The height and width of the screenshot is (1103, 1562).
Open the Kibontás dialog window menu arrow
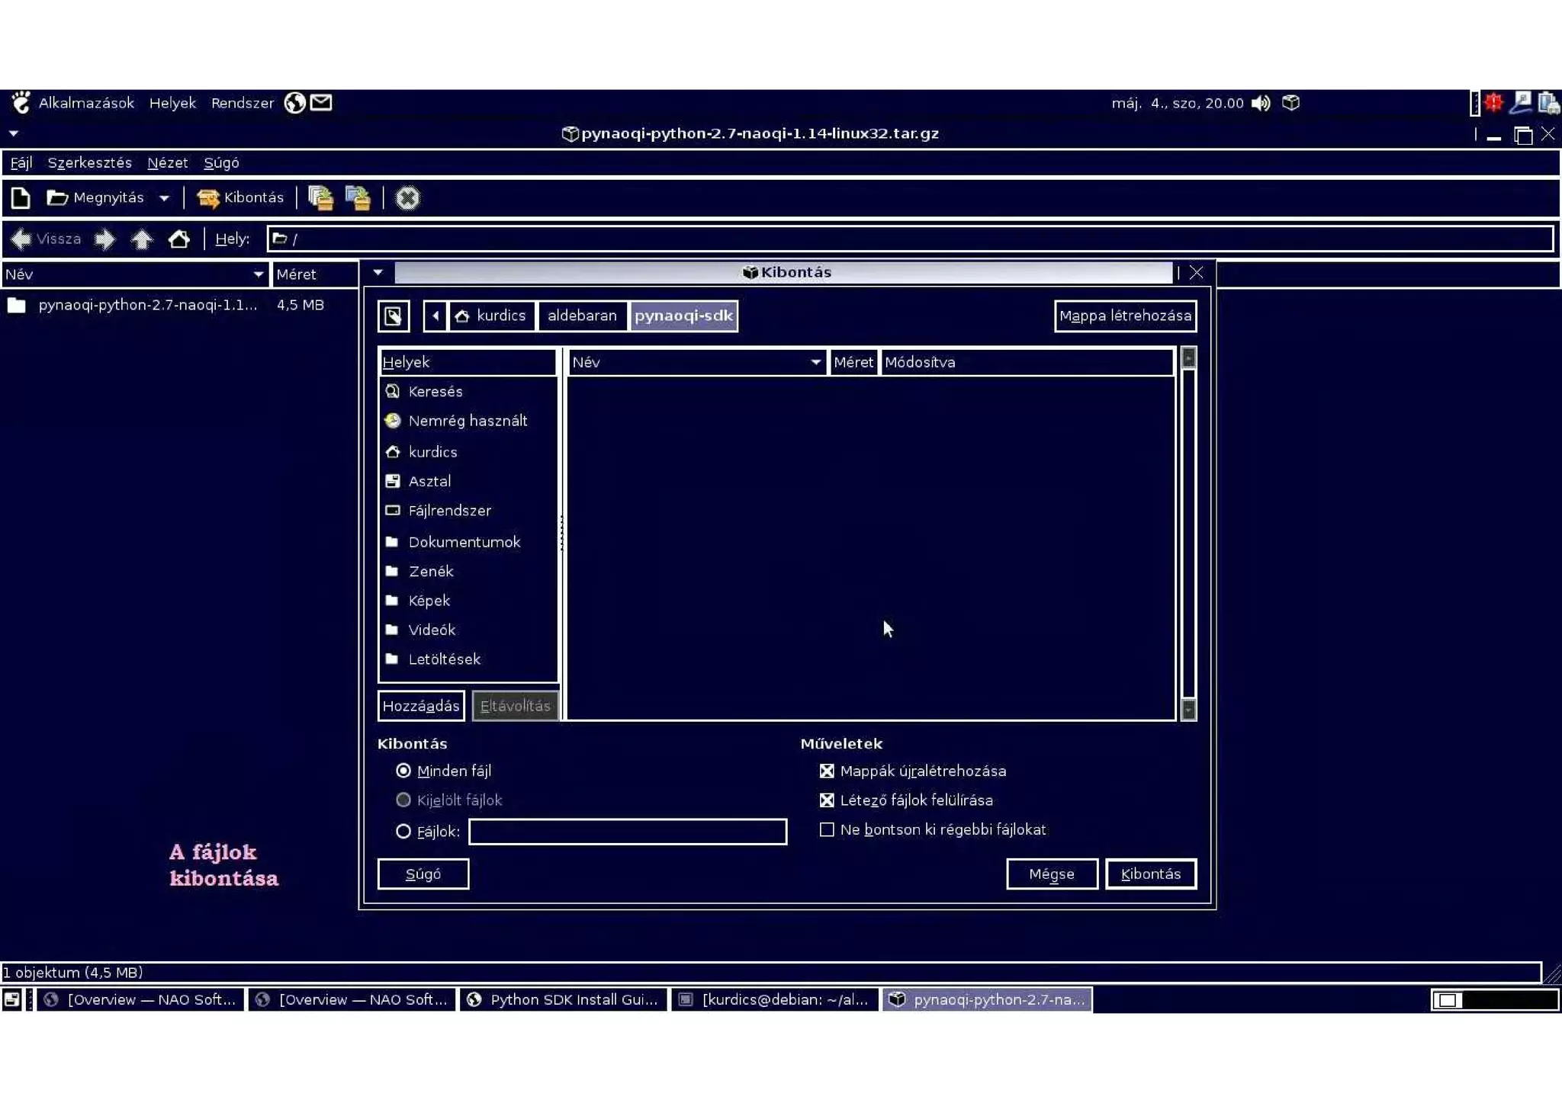(378, 272)
